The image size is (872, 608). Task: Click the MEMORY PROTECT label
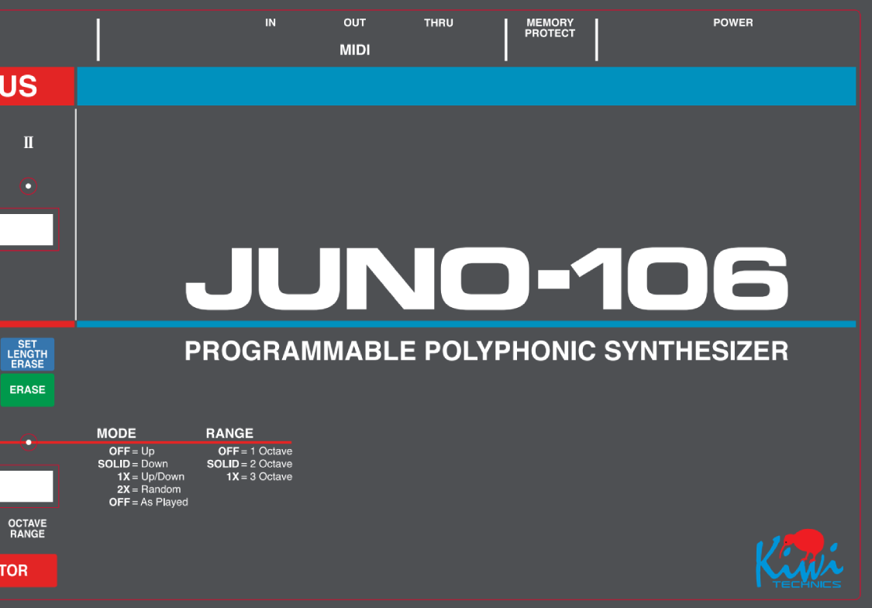(550, 28)
